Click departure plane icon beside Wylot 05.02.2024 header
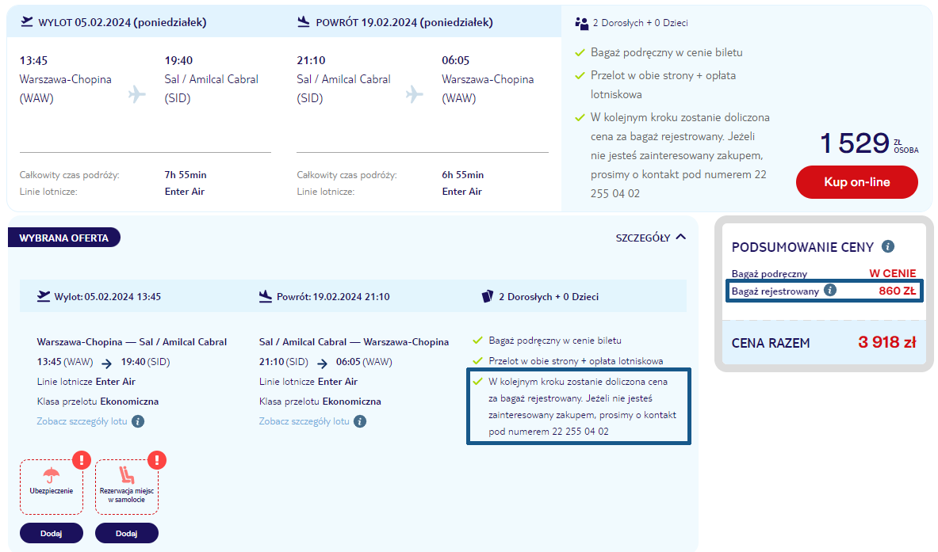This screenshot has width=938, height=552. coord(28,22)
